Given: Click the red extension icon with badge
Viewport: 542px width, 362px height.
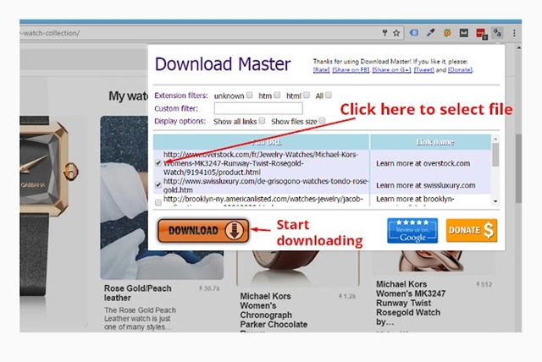Looking at the screenshot, I should coord(481,34).
